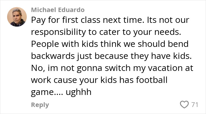This screenshot has width=206, height=114.
Task: Like the comment with the heart icon
Action: click(184, 104)
